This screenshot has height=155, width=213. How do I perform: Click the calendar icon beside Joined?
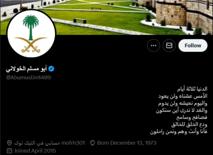coord(9,151)
